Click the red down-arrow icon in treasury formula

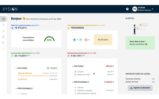pos(86,40)
